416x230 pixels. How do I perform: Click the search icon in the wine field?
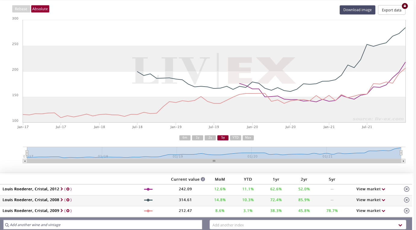click(x=7, y=225)
